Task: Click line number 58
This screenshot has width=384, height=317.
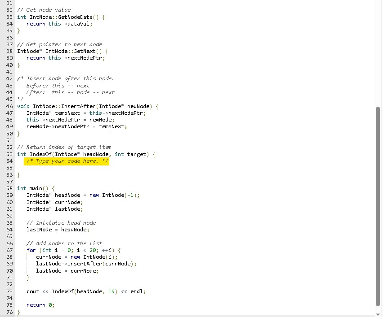Action: (x=9, y=188)
